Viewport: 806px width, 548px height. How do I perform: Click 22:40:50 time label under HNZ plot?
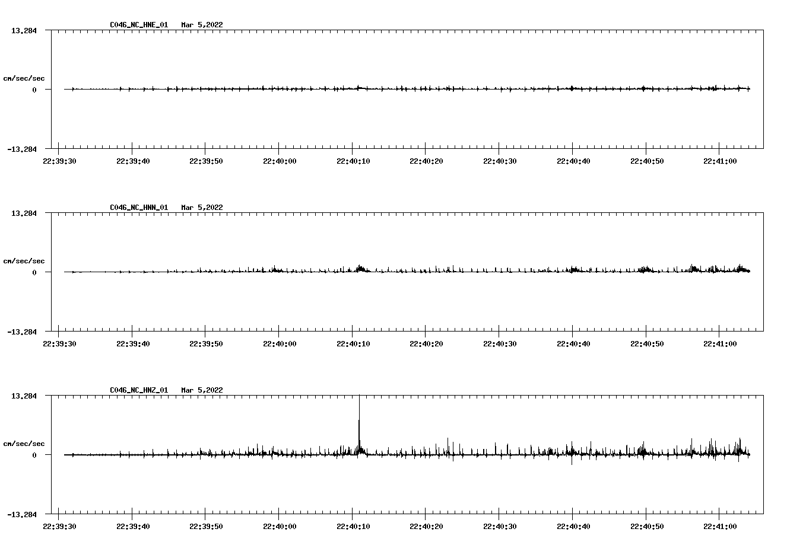click(646, 526)
